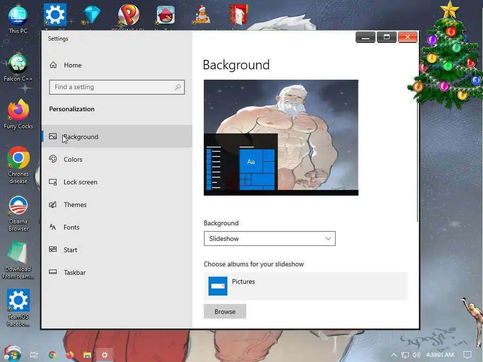Show hidden system tray icons

(x=394, y=354)
